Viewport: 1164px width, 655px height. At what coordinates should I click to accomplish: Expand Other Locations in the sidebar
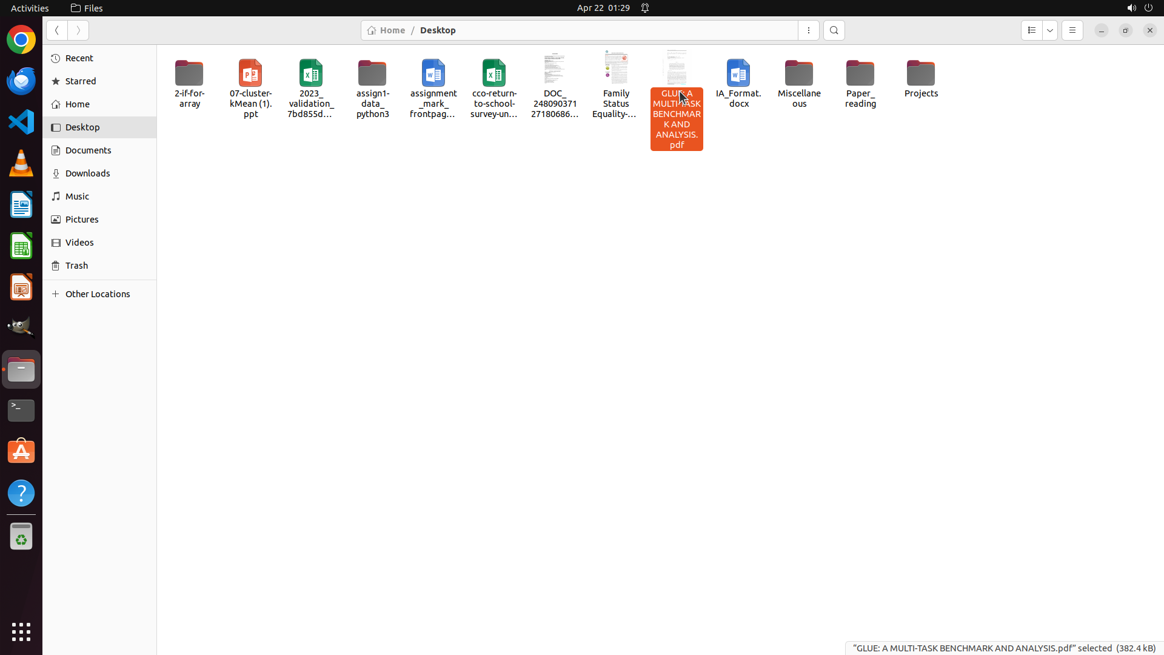(x=97, y=294)
